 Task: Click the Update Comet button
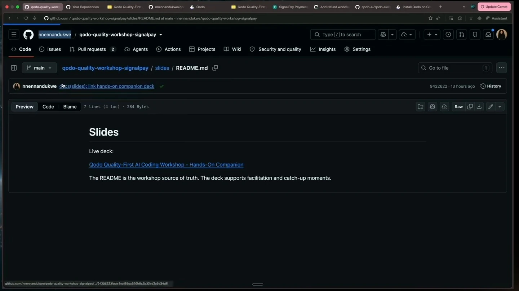[x=494, y=7]
